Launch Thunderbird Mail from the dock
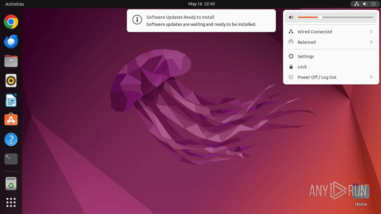This screenshot has height=214, width=381. coord(11,41)
